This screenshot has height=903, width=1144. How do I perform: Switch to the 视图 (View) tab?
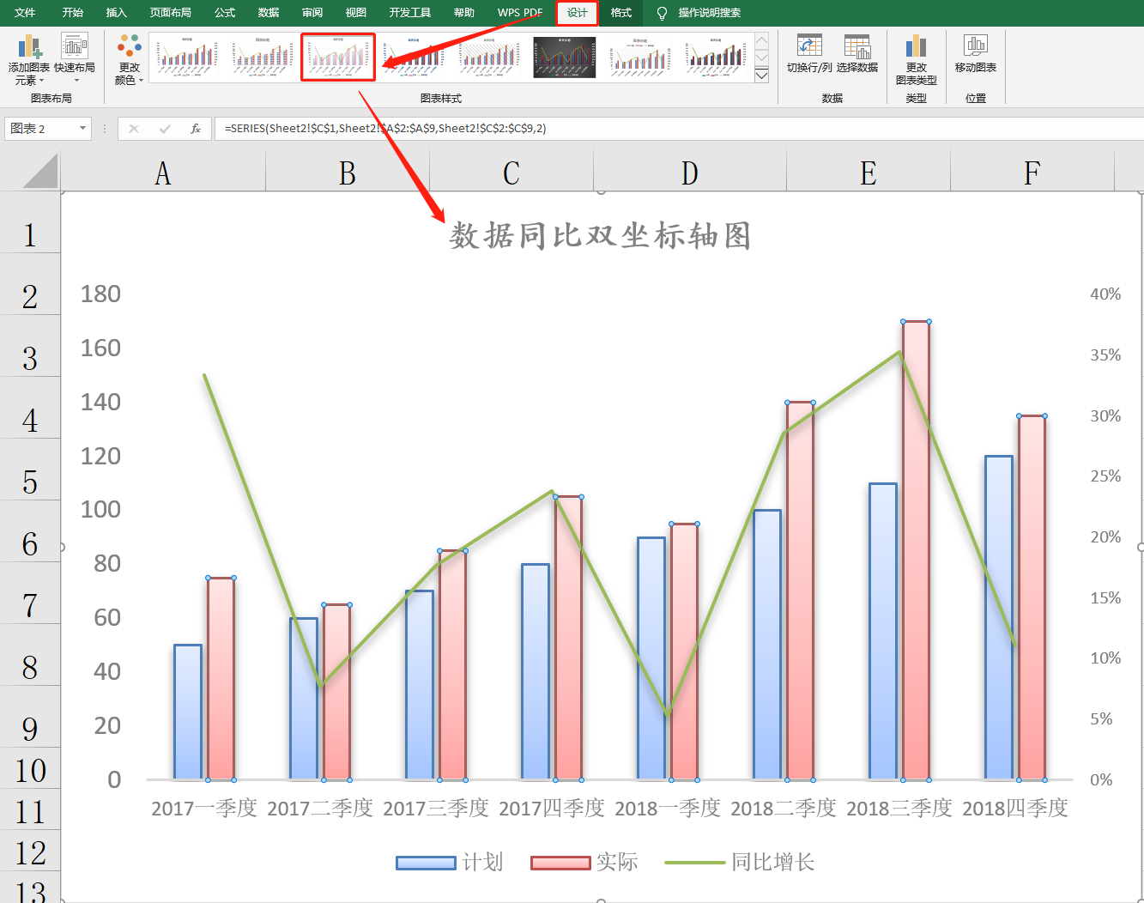[355, 13]
